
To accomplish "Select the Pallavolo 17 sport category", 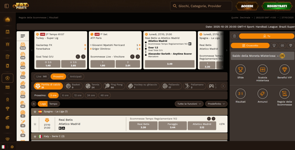I will coord(171,86).
